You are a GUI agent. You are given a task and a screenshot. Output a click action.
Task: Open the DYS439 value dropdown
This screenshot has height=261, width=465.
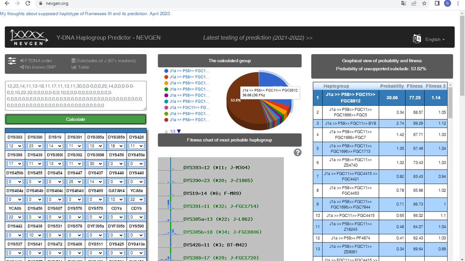point(35,164)
